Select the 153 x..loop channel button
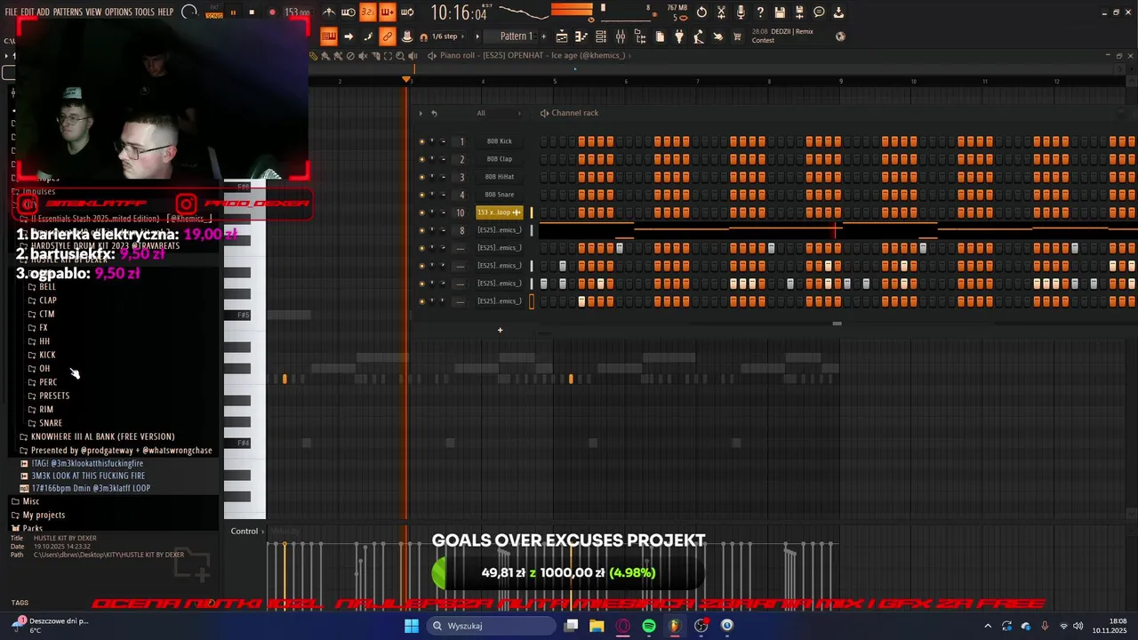The width and height of the screenshot is (1138, 640). pyautogui.click(x=499, y=212)
